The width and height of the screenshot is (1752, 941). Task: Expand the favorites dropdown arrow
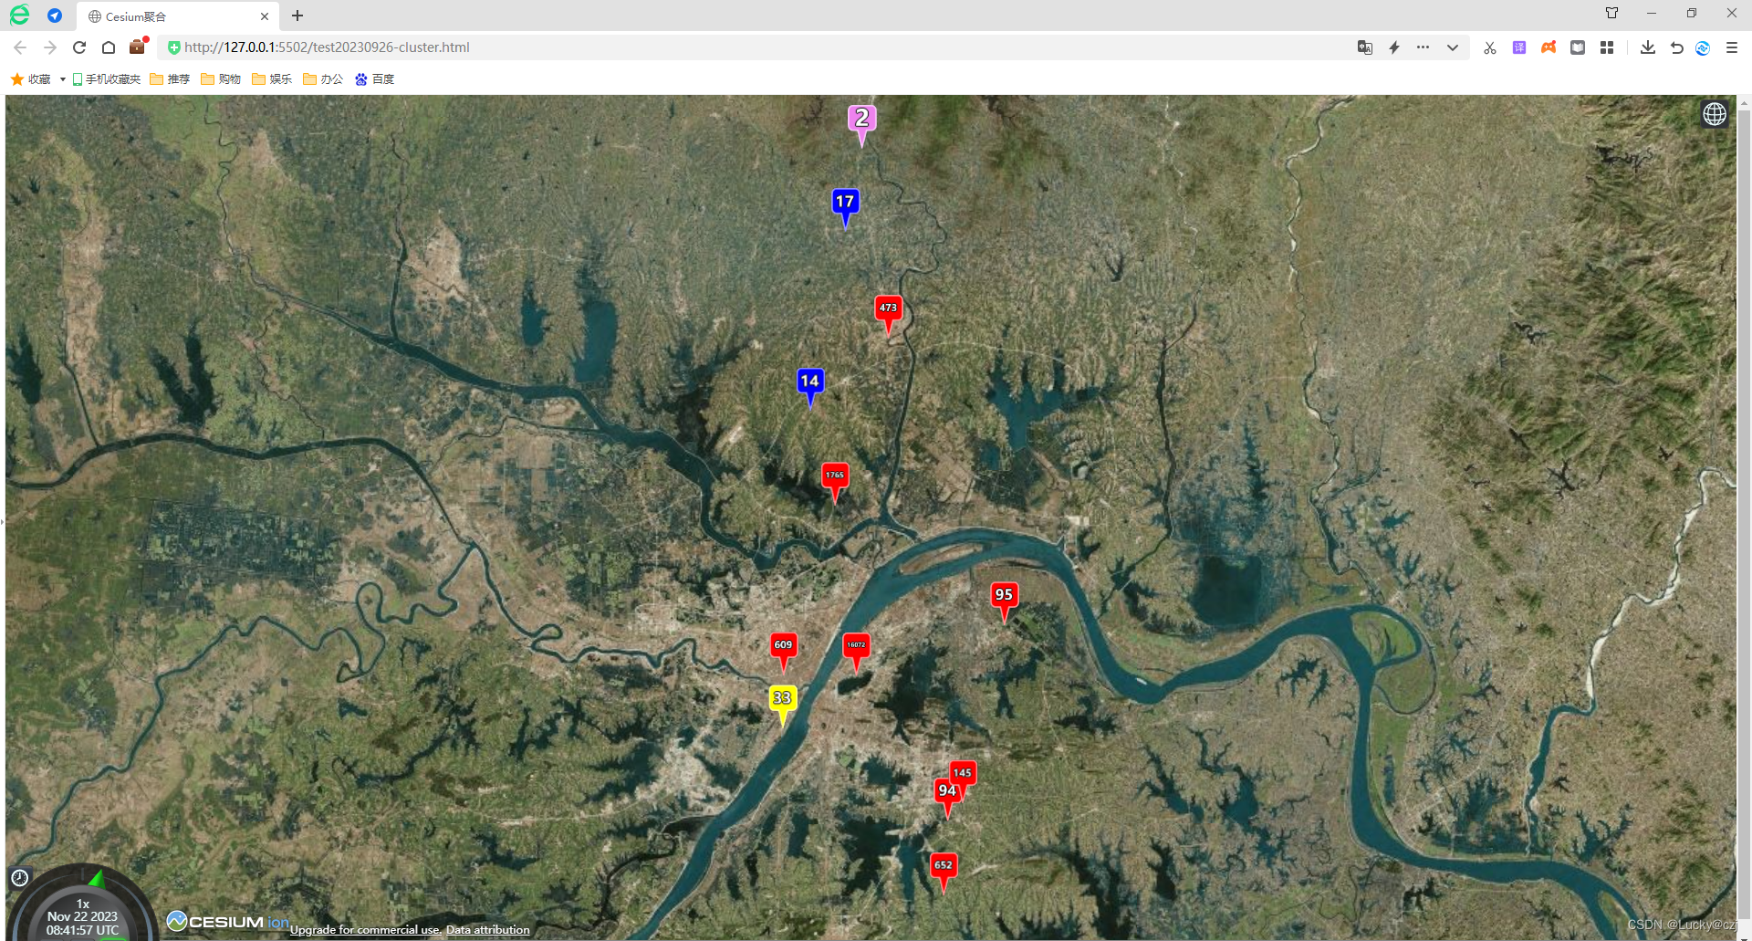click(63, 79)
